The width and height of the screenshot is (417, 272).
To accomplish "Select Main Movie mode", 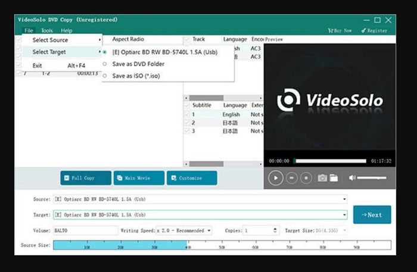I will 139,178.
